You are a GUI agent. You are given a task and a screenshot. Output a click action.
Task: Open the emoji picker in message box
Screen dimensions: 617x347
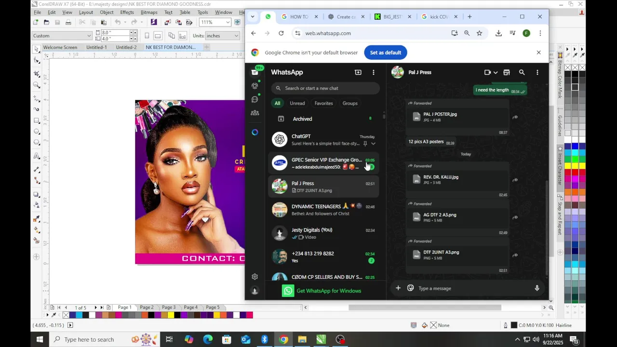[x=411, y=288]
